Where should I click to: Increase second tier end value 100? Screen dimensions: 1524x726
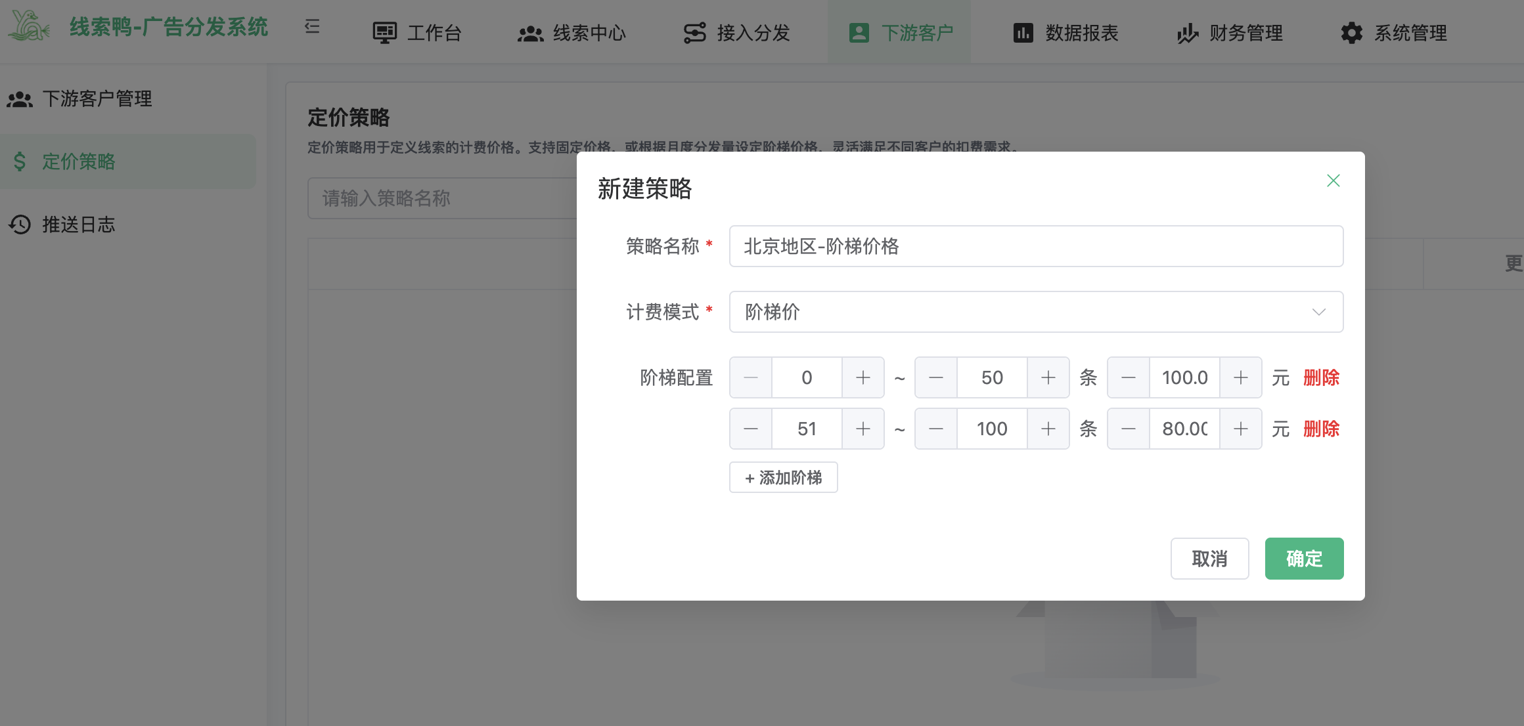[x=1048, y=429]
